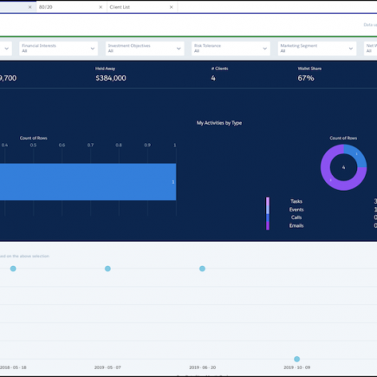Click the Tasks legend entry
The image size is (377, 377).
coord(296,201)
